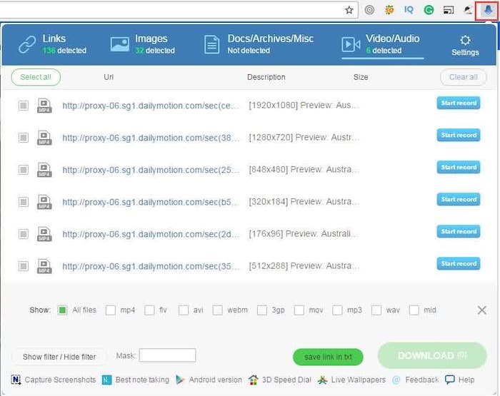Image resolution: width=500 pixels, height=396 pixels.
Task: Switch to the Links tab
Action: pyautogui.click(x=52, y=44)
